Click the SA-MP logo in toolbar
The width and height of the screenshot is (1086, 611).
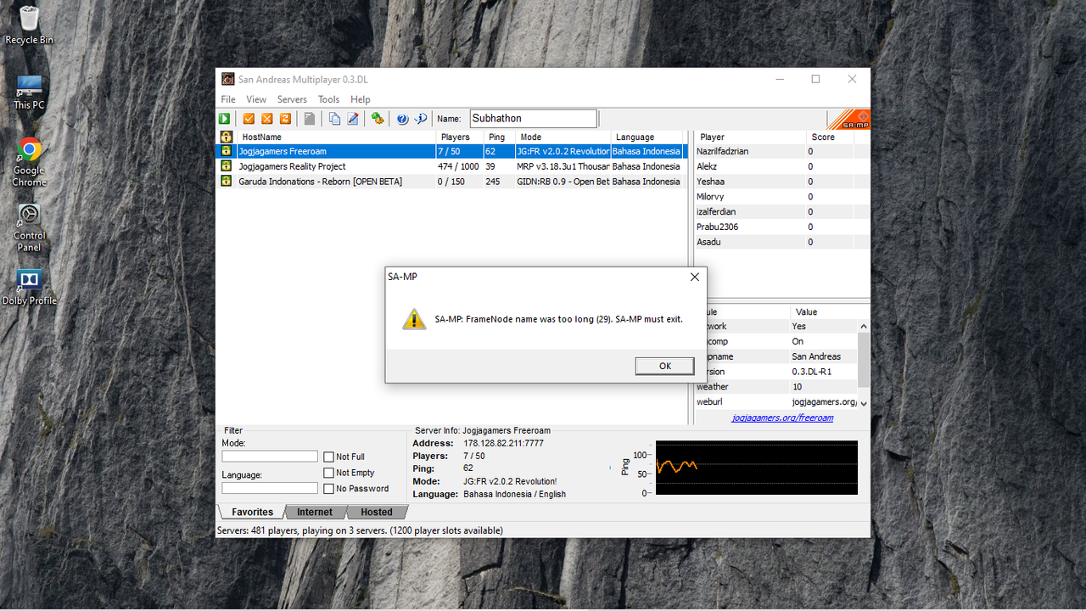coord(848,119)
